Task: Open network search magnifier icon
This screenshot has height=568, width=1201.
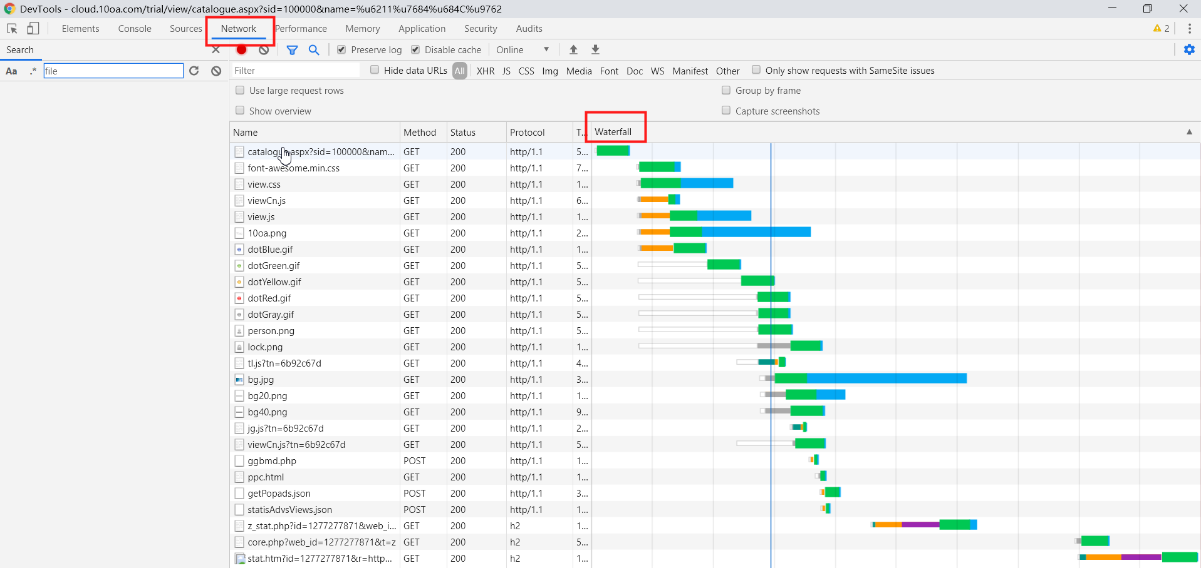Action: [314, 50]
